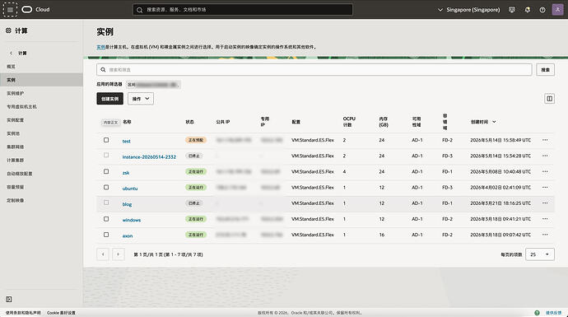
Task: Check the box for windows instance
Action: point(106,219)
